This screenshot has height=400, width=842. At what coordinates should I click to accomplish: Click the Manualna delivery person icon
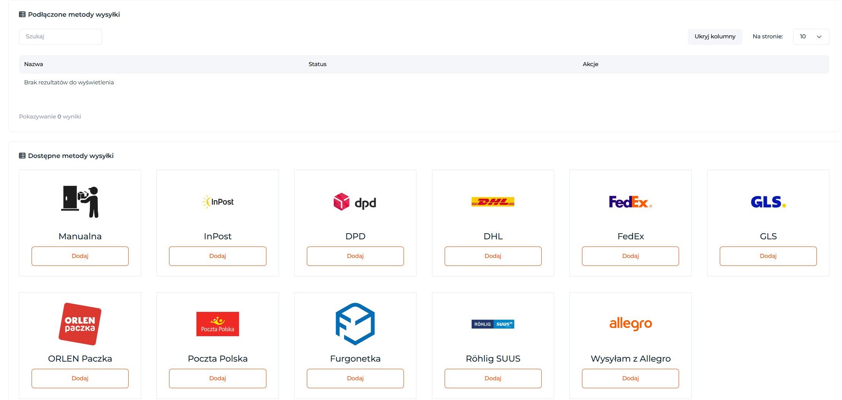coord(80,202)
